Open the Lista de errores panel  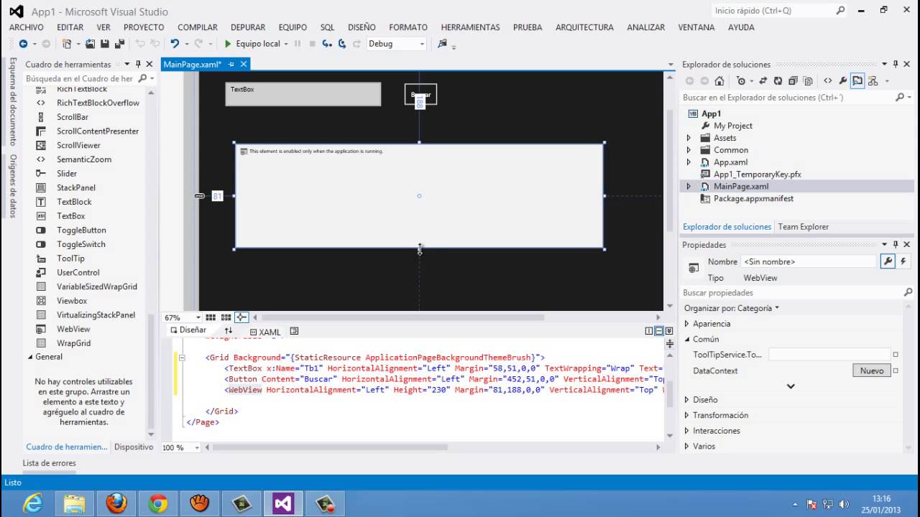click(x=49, y=463)
